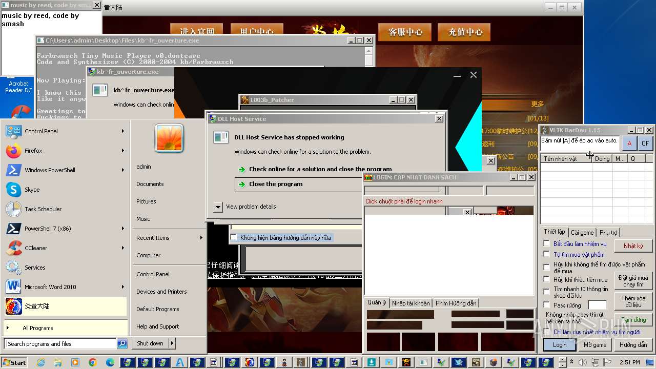Click the blue letter A app on the taskbar

(x=179, y=362)
